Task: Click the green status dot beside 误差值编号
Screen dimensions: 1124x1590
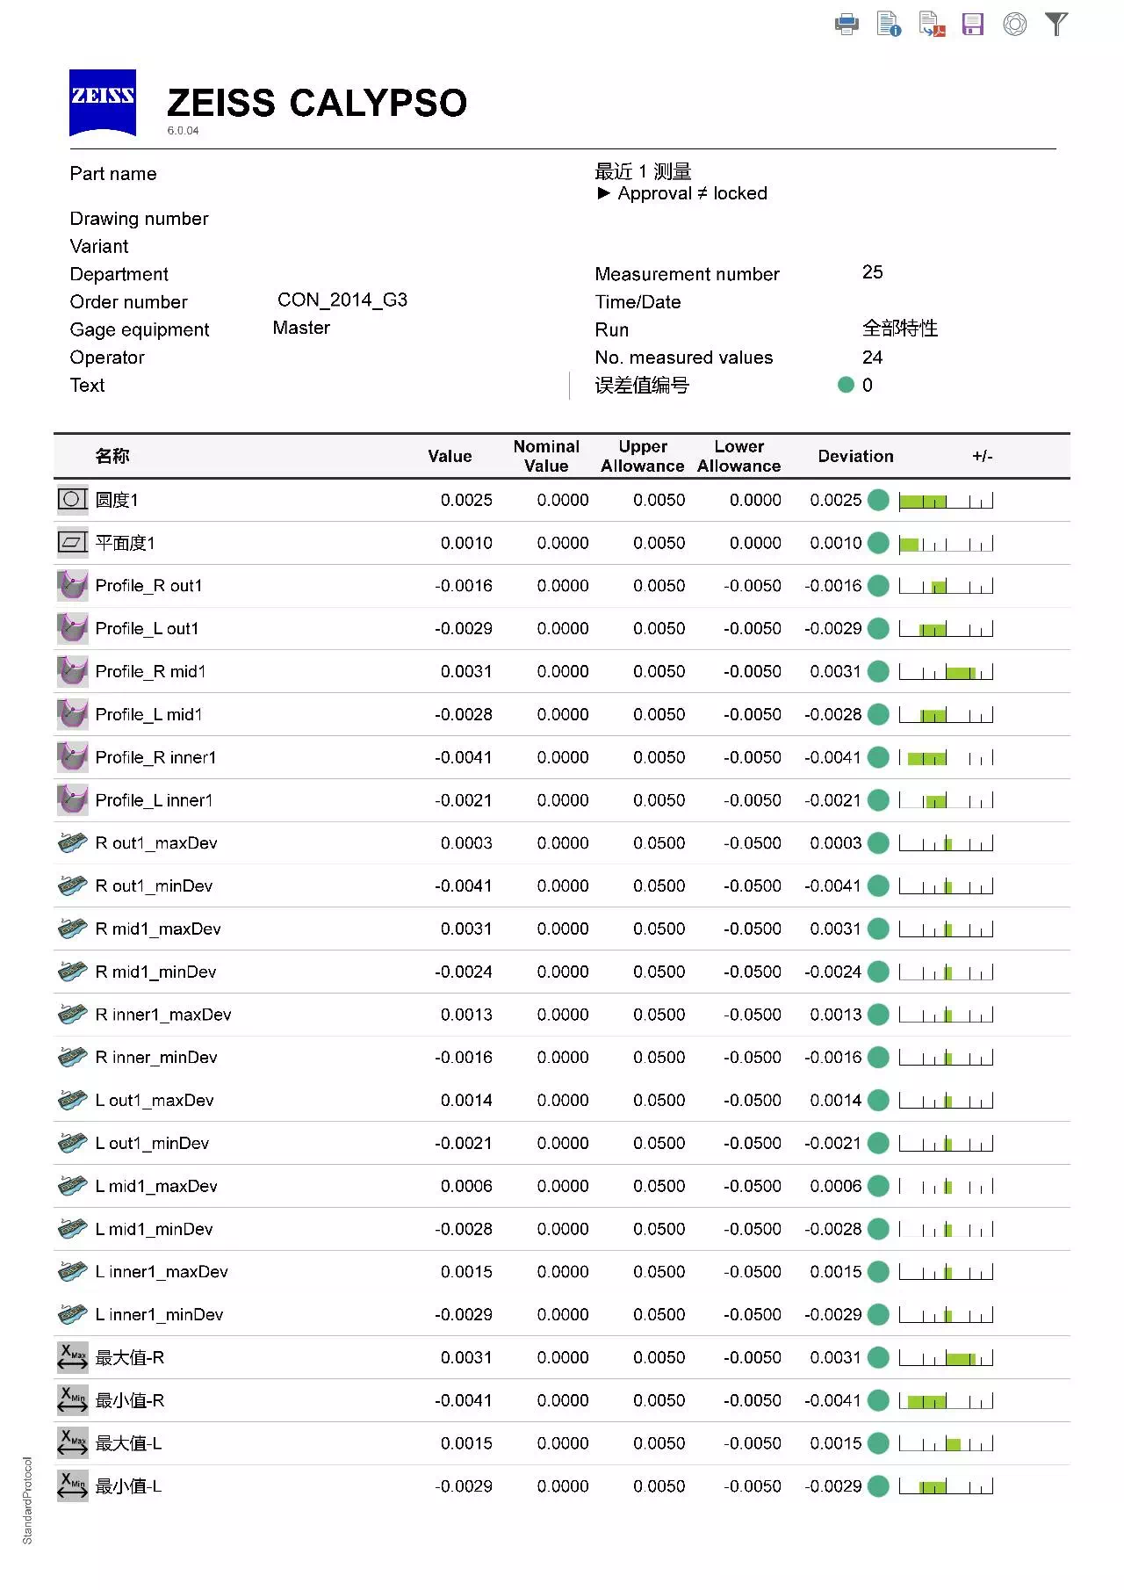Action: [846, 385]
